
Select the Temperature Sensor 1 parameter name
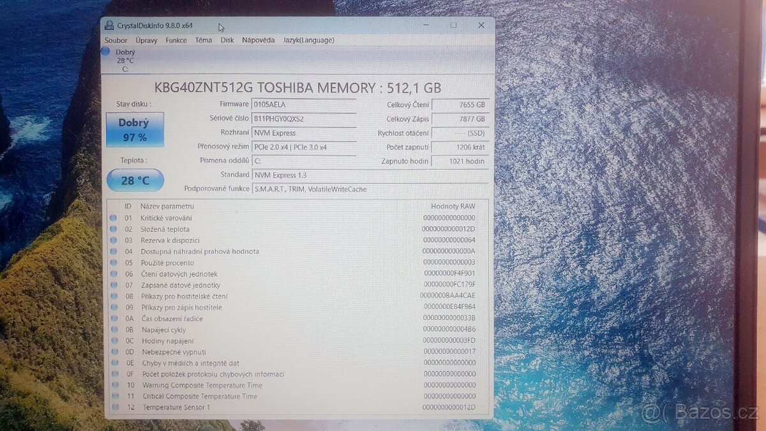coord(176,407)
